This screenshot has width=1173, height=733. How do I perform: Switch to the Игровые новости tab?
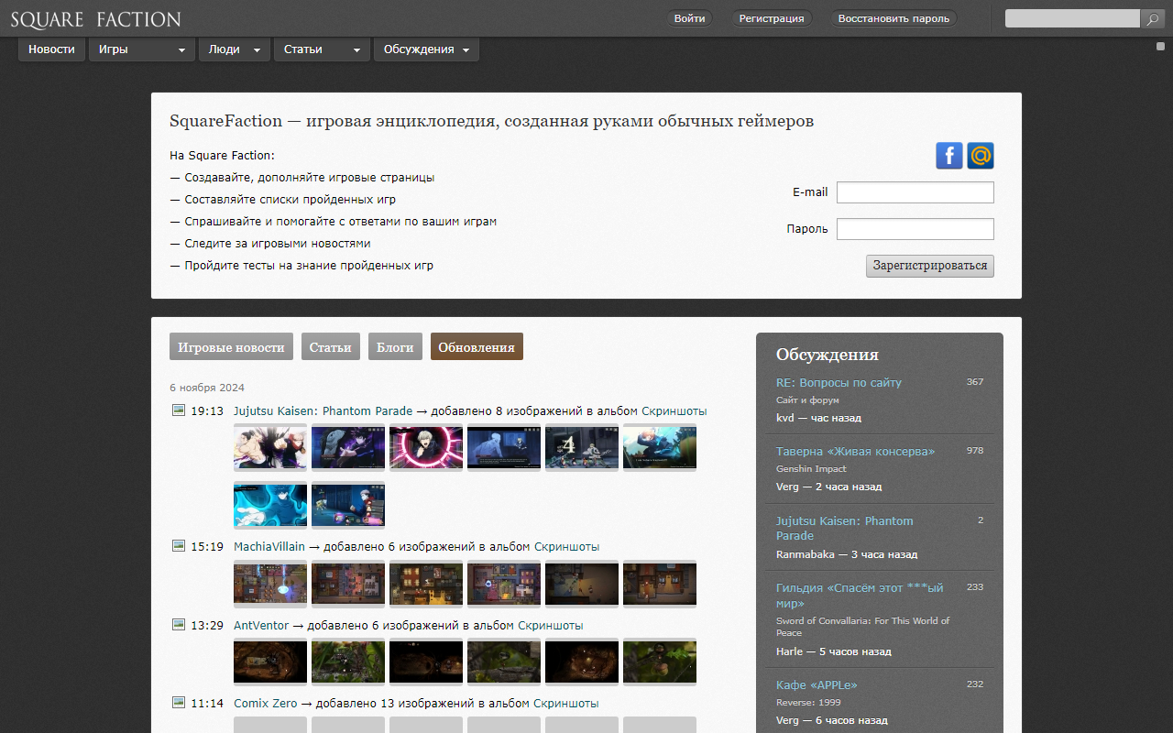231,347
